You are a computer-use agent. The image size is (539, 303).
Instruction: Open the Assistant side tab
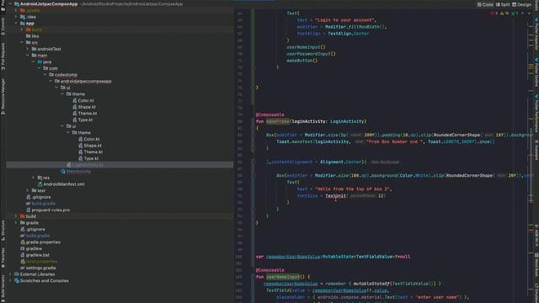(536, 150)
